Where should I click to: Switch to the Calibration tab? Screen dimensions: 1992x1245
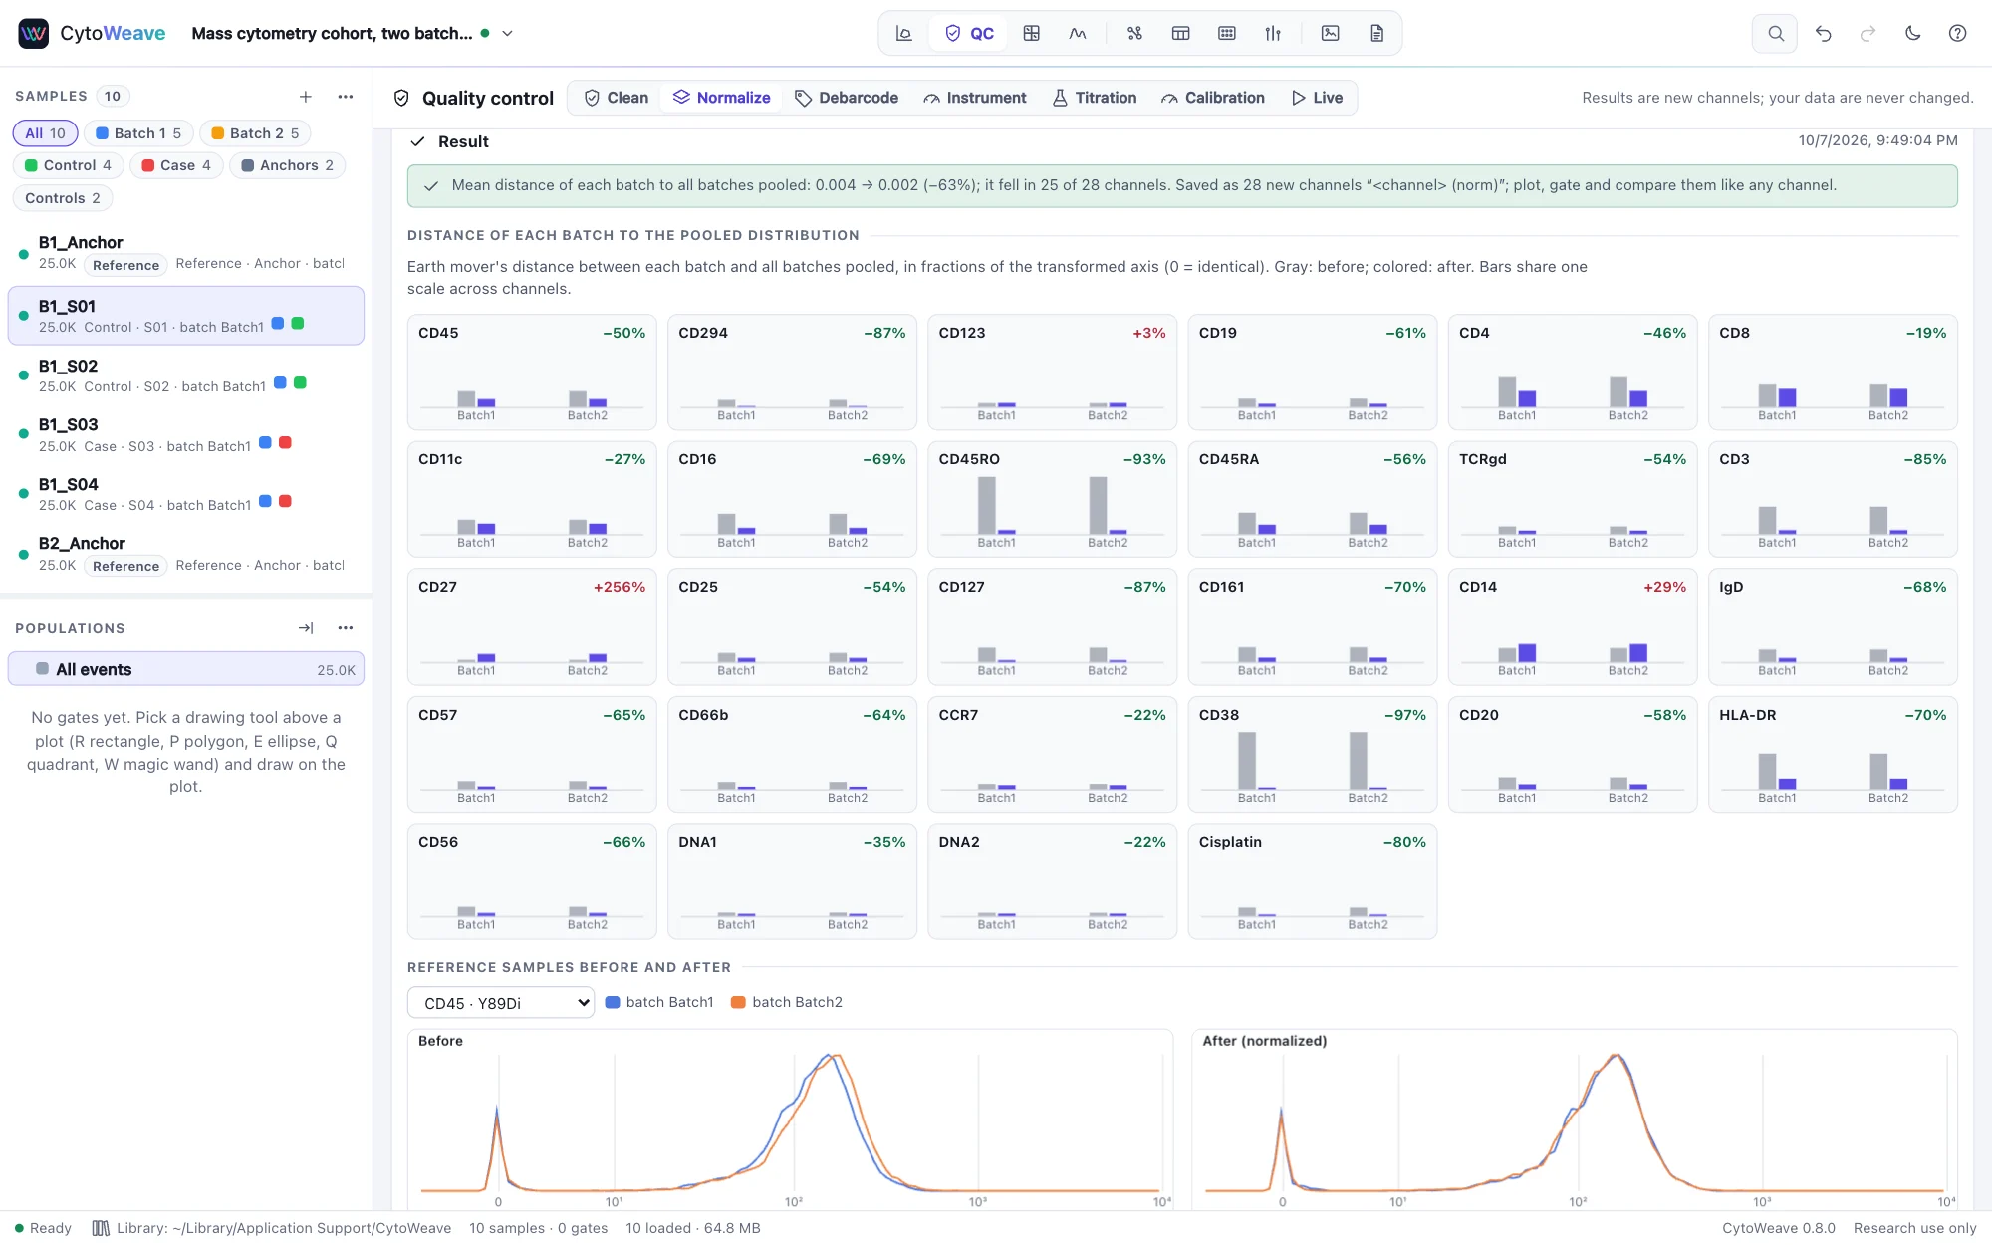point(1212,98)
